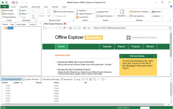Show next 'Did you know' tip arrow
Screen dimensions: 173x109
click(x=155, y=56)
